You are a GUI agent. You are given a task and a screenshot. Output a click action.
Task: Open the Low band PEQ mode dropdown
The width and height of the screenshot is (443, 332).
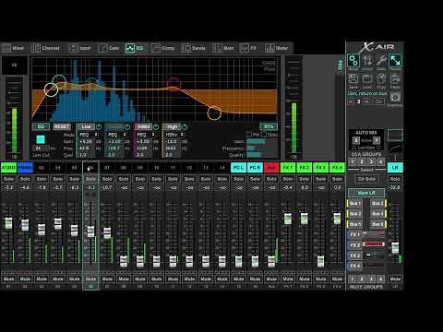pyautogui.click(x=89, y=135)
